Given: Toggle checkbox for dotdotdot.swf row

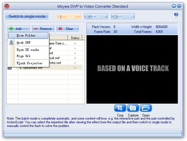Looking at the screenshot, I should pyautogui.click(x=10, y=68).
